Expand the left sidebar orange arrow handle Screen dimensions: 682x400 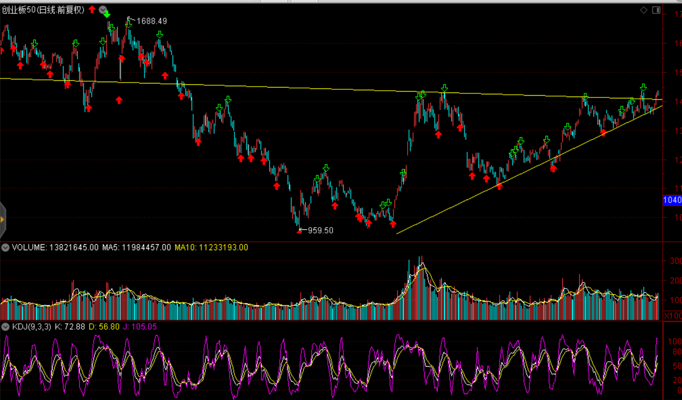tap(2, 220)
